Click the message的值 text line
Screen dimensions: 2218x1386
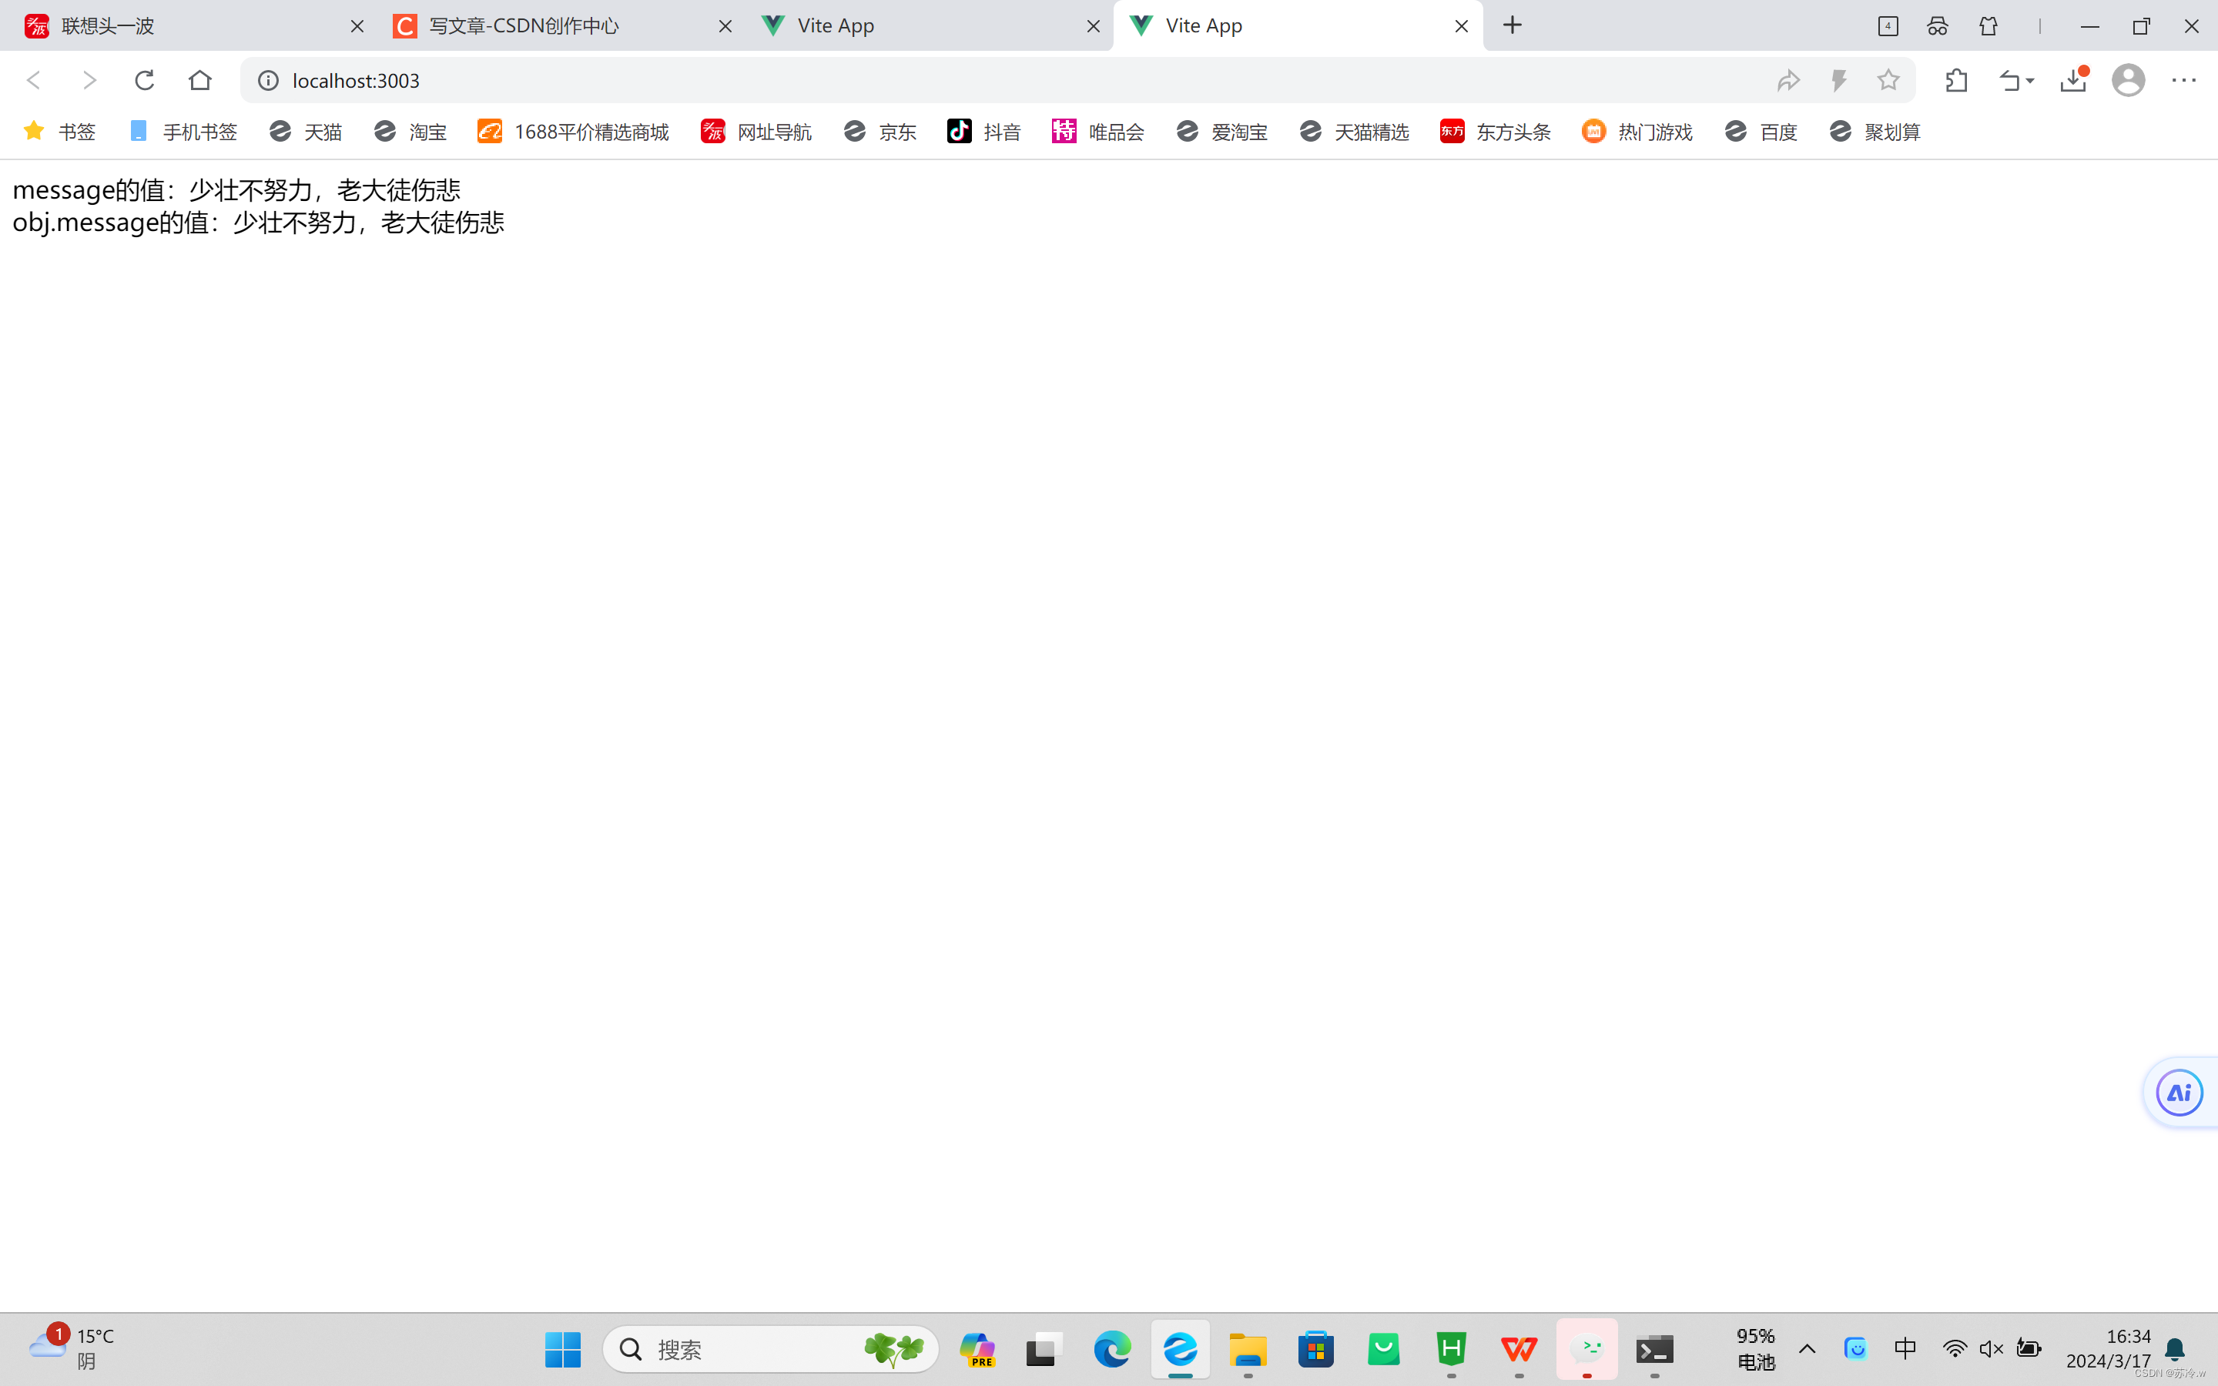tap(236, 189)
